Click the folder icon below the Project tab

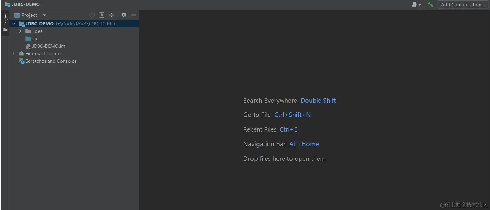(5, 30)
